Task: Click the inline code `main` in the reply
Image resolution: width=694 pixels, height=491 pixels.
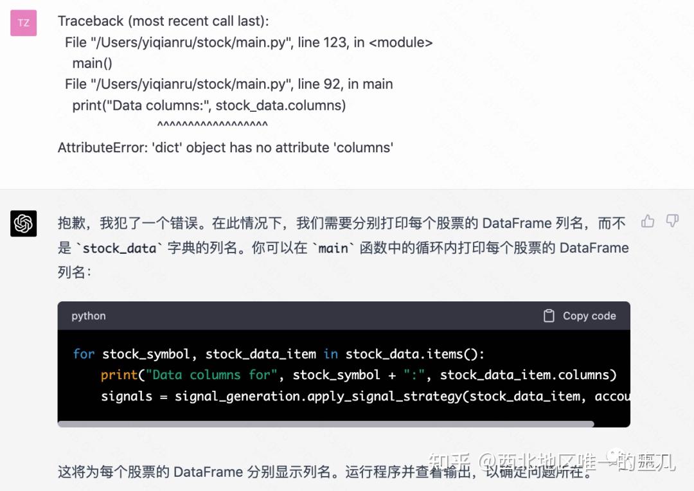Action: [334, 248]
